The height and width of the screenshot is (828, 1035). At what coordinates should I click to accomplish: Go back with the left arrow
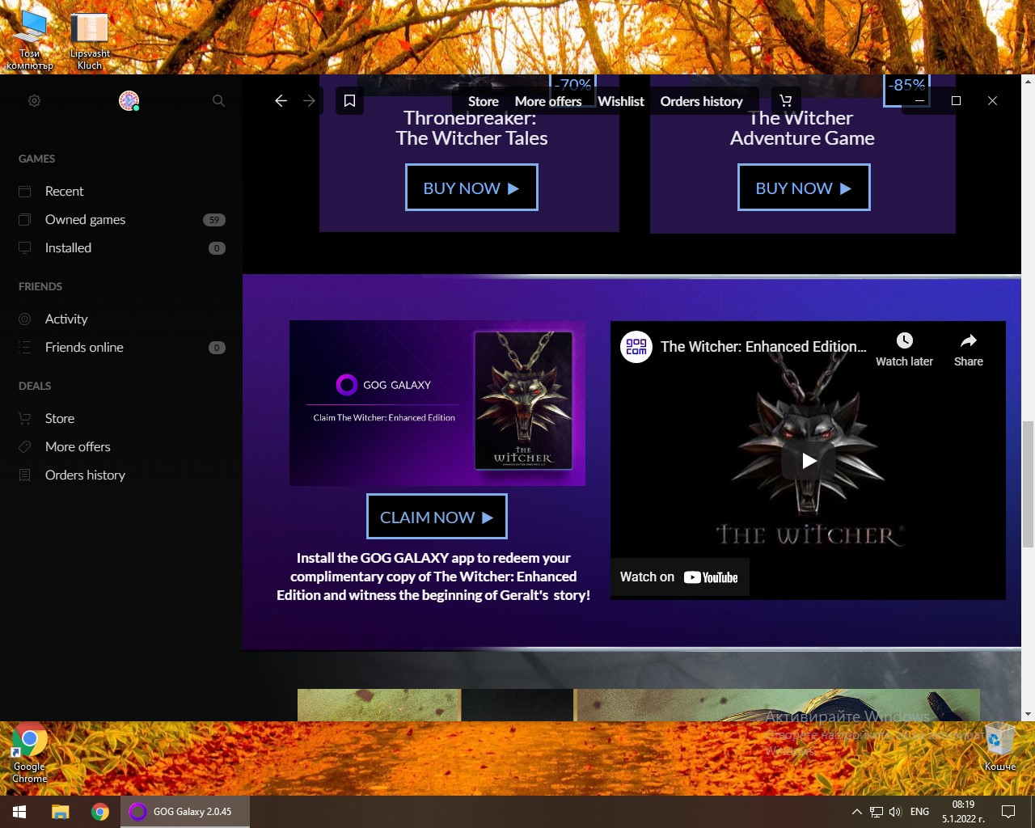281,101
